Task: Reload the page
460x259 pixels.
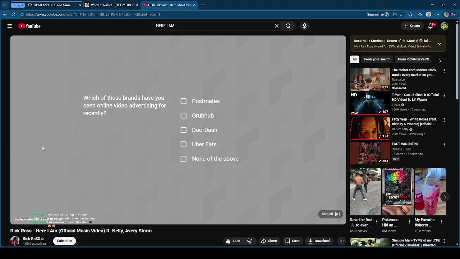Action: [13, 14]
